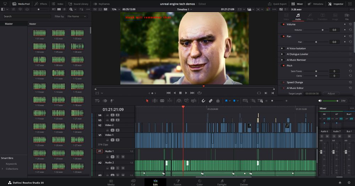Enable AI Voice Isolation
The image size is (355, 186).
[282, 48]
